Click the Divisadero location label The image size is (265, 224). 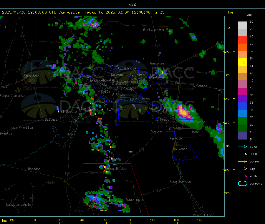pos(64,23)
